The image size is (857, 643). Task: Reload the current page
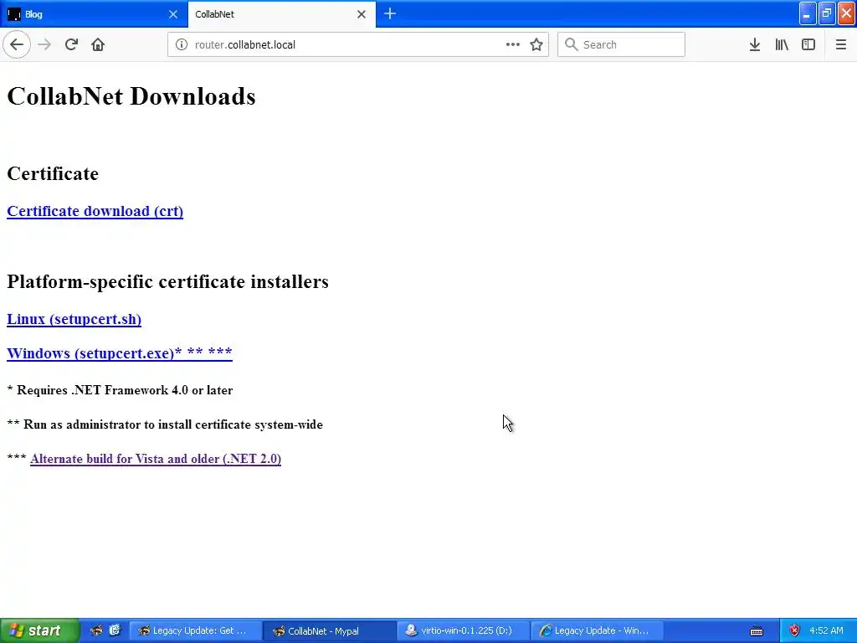pos(71,44)
